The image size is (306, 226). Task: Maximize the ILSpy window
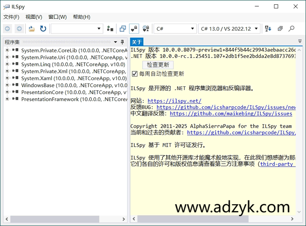click(x=276, y=7)
